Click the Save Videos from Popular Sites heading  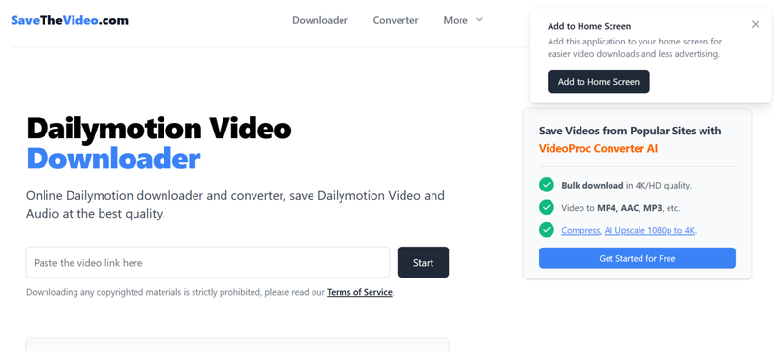[630, 131]
